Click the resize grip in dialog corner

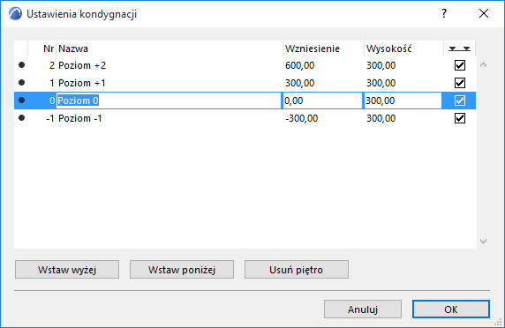[x=499, y=322]
